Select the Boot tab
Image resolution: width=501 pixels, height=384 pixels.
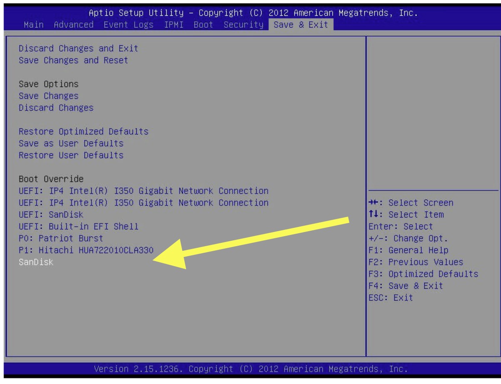pyautogui.click(x=203, y=25)
